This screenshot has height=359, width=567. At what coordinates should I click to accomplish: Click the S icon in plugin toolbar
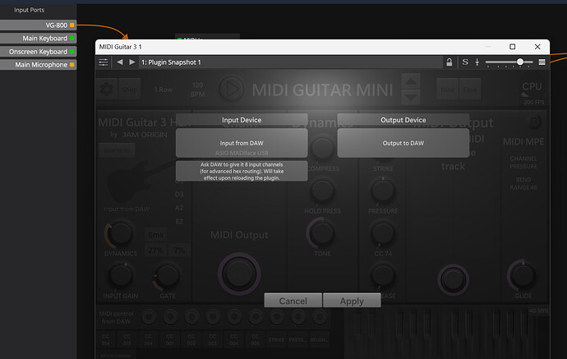465,62
